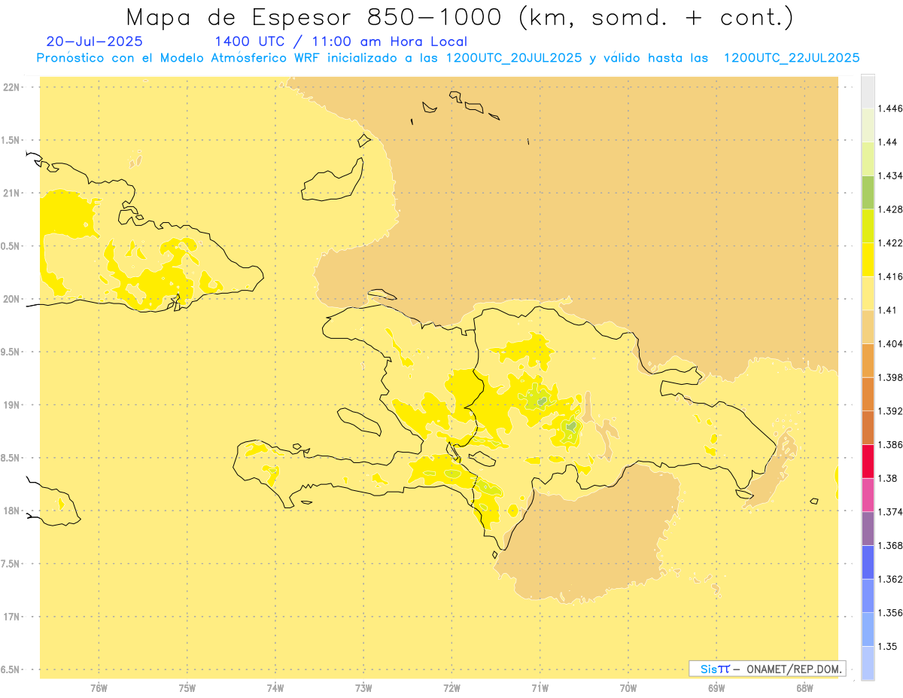The image size is (903, 698).
Task: Select the tan swatch between 1.404 and 1.41
Action: (868, 327)
